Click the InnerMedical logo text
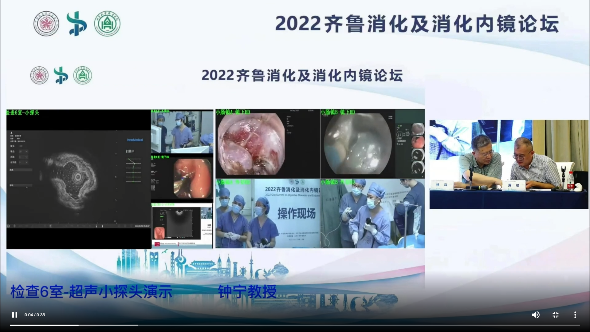This screenshot has width=590, height=332. tap(135, 140)
